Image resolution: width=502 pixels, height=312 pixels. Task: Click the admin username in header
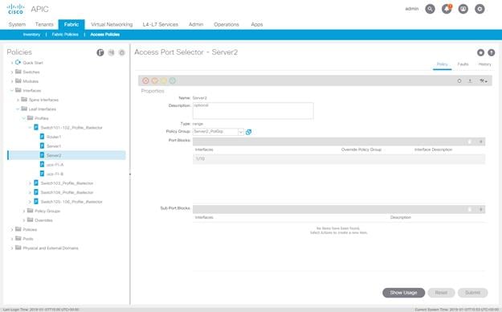tap(412, 9)
